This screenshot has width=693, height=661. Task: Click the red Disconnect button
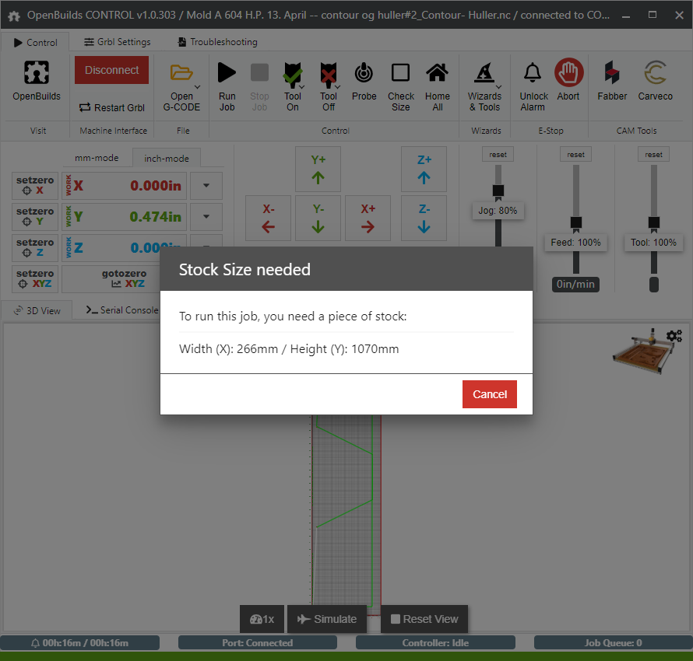111,70
